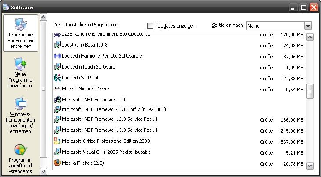Click the Joost (tm) Beta icon

[57, 45]
